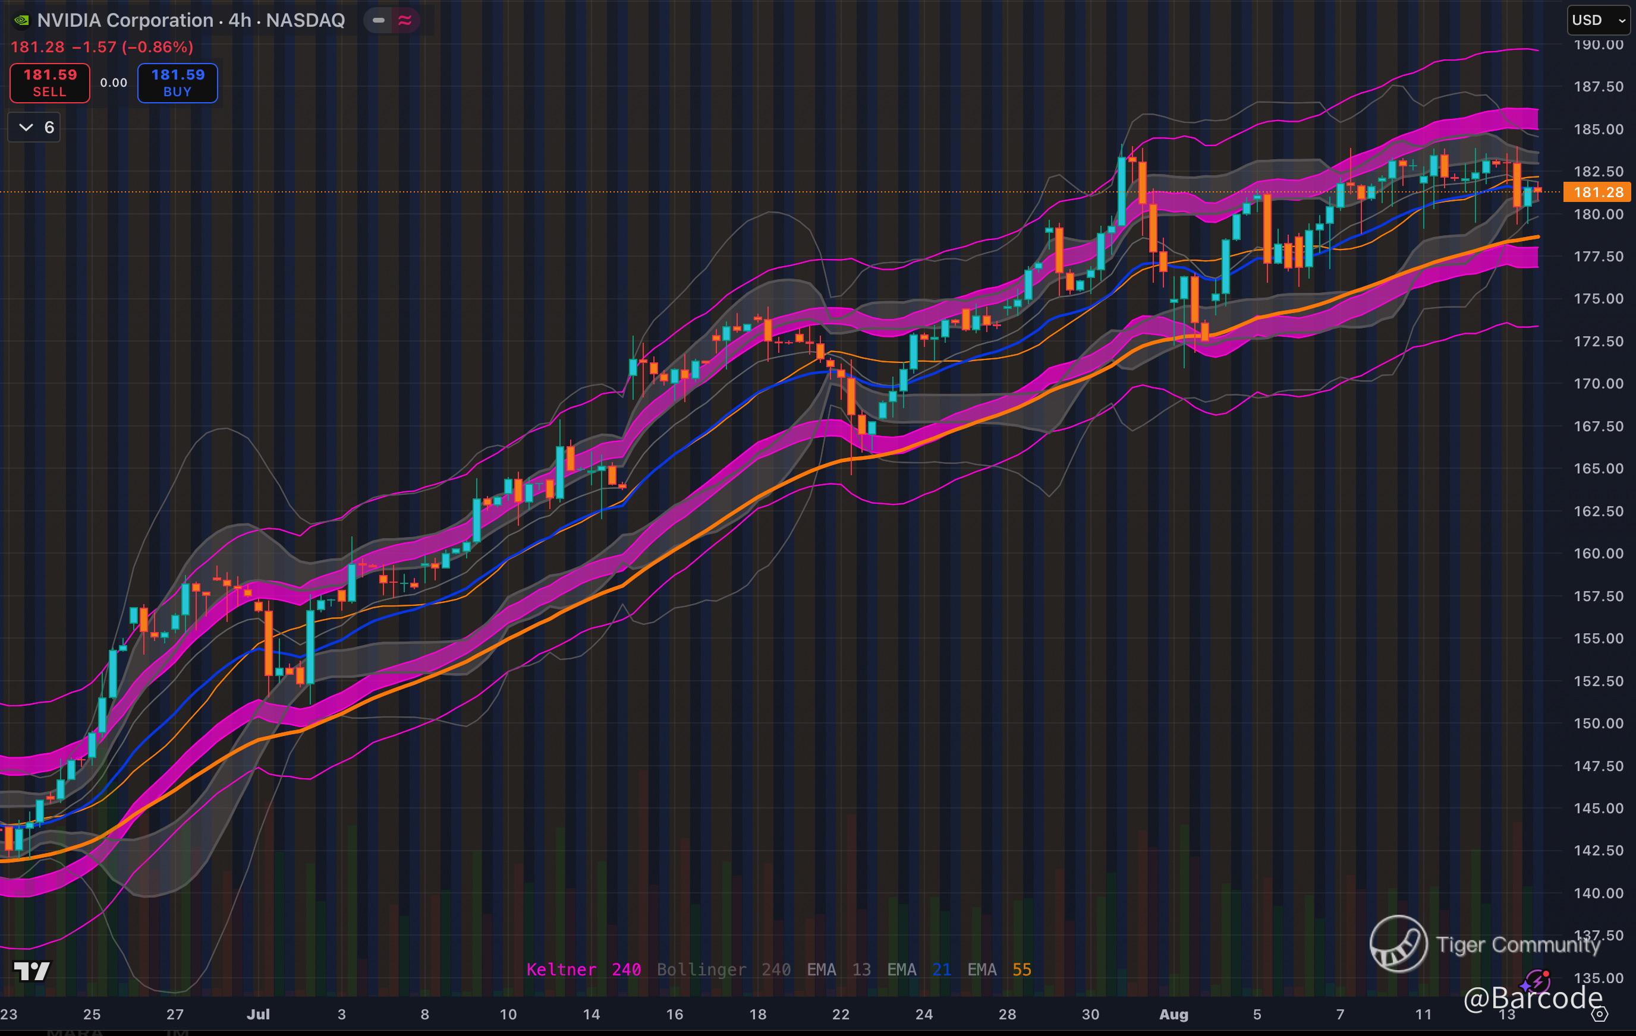The image size is (1636, 1036).
Task: Click the EMA 13 legend label
Action: coord(838,969)
